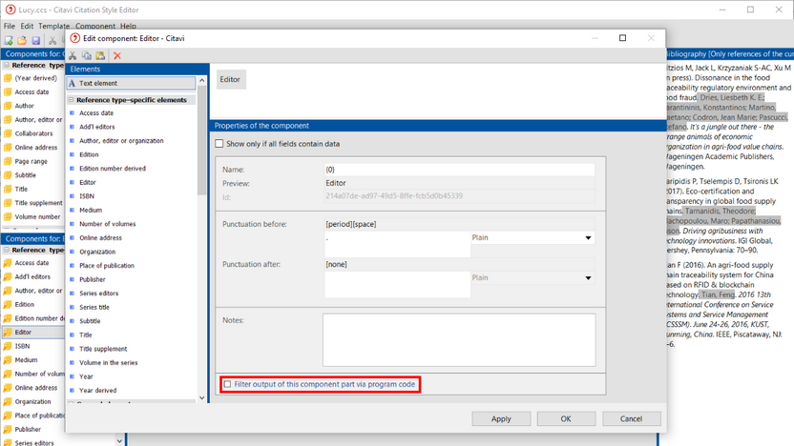Select Add'l editors in Elements list
Screen dimensions: 794x446
pyautogui.click(x=96, y=127)
